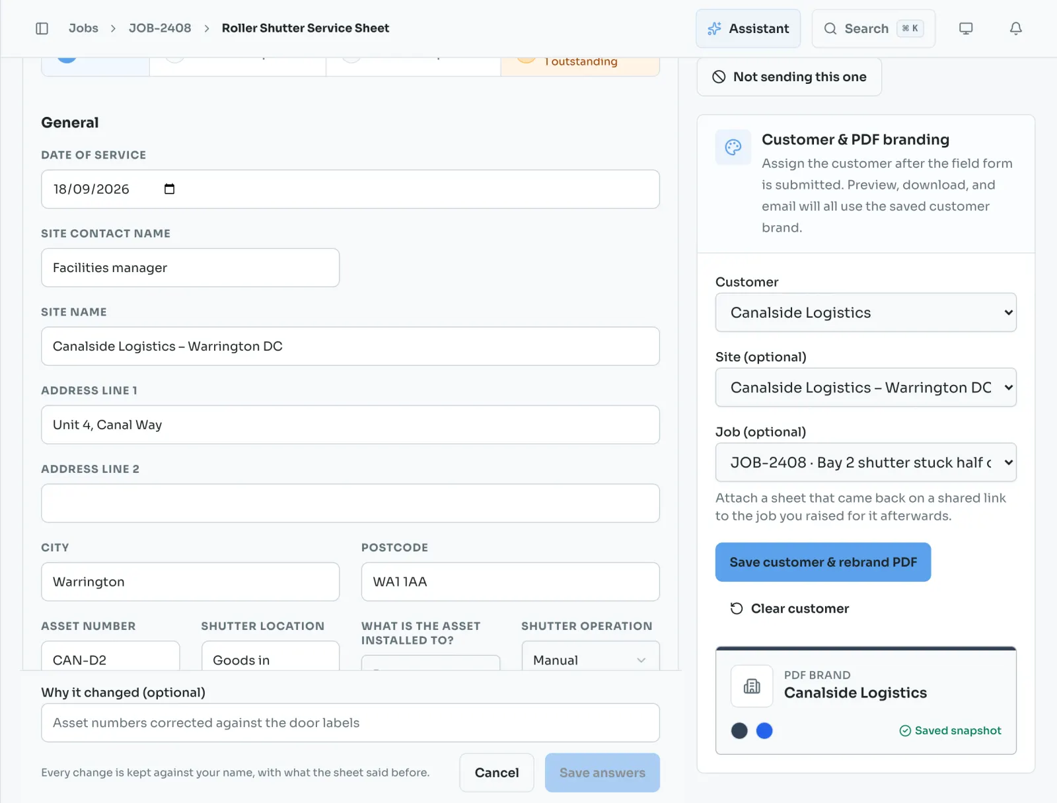Select the outstanding step tab
Image resolution: width=1057 pixels, height=803 pixels.
pos(580,66)
